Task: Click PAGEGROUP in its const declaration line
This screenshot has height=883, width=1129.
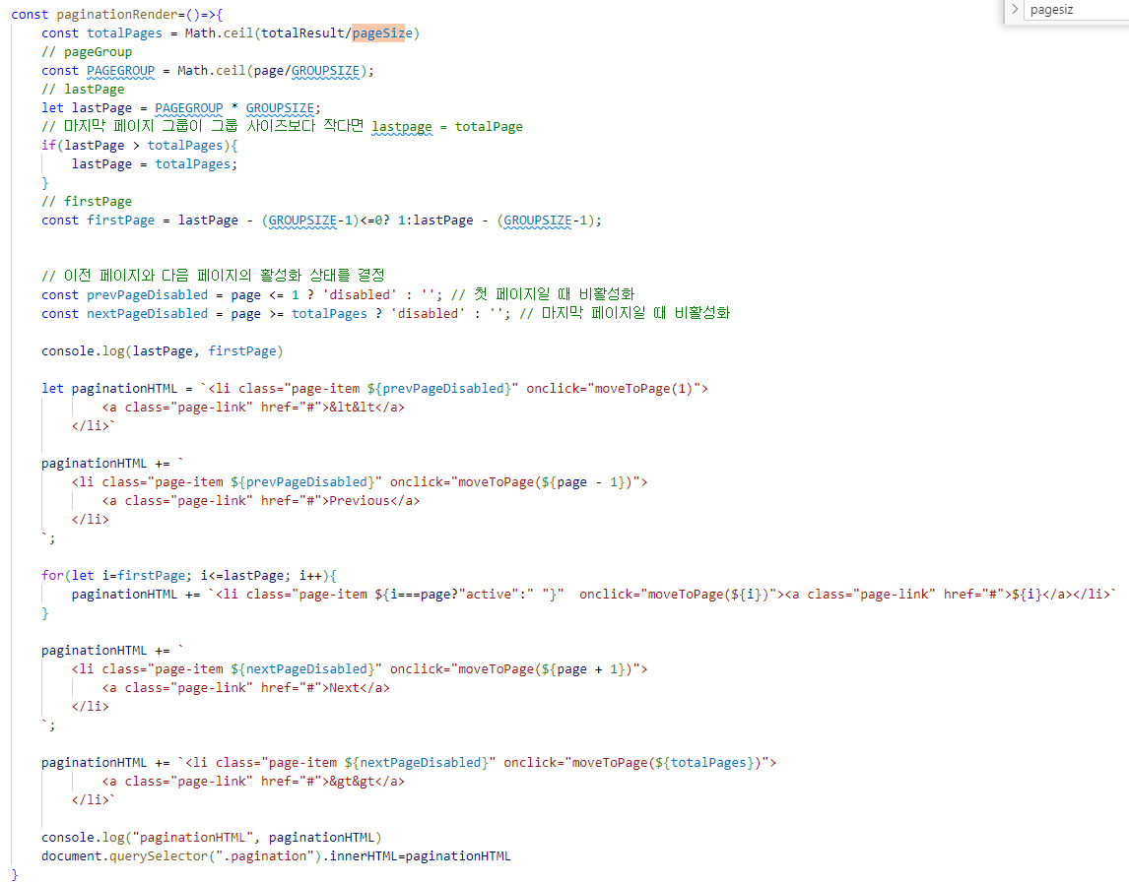Action: coord(120,71)
